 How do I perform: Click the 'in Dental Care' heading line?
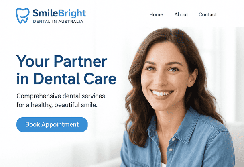67,79
